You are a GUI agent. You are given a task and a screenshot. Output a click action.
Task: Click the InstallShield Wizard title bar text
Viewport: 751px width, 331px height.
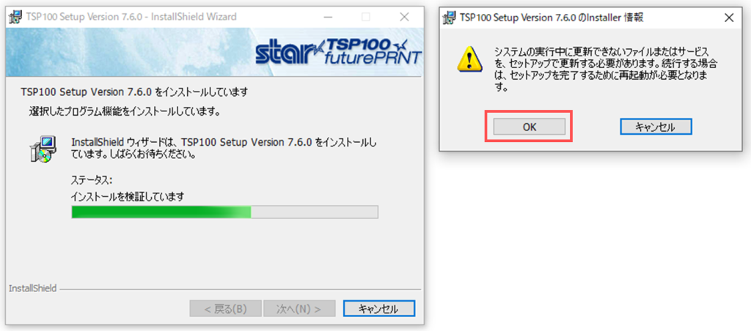pos(132,17)
